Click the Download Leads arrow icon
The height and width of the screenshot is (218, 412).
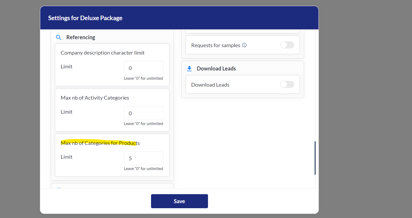click(x=189, y=69)
